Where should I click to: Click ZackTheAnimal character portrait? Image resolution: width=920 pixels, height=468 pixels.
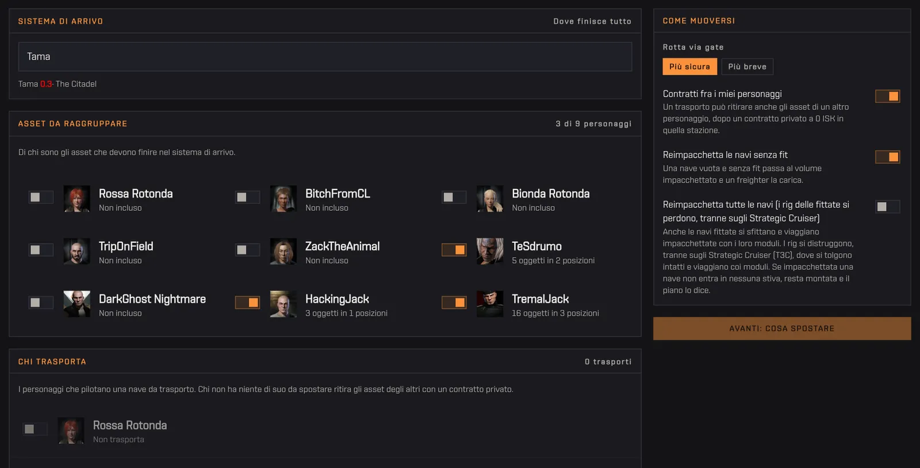pos(283,252)
